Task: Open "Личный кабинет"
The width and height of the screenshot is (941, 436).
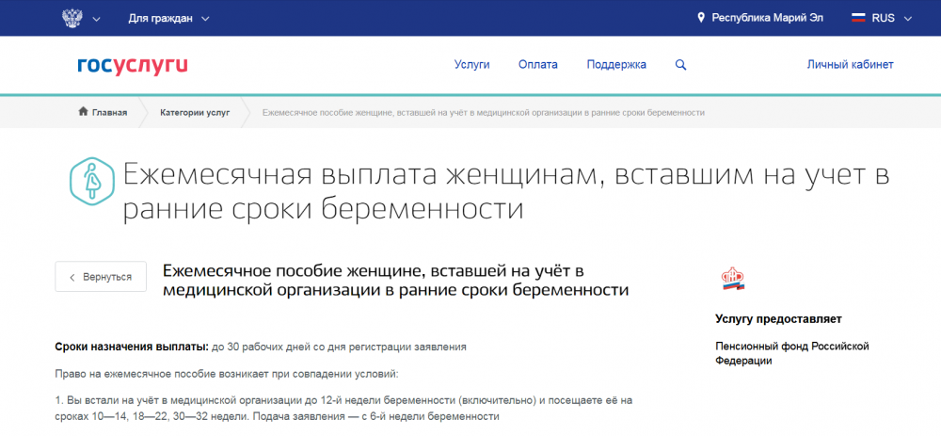Action: [x=850, y=65]
